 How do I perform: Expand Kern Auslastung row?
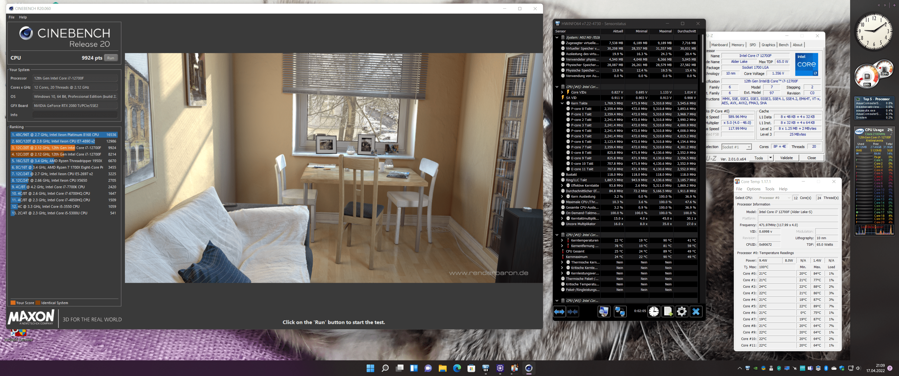tap(562, 196)
